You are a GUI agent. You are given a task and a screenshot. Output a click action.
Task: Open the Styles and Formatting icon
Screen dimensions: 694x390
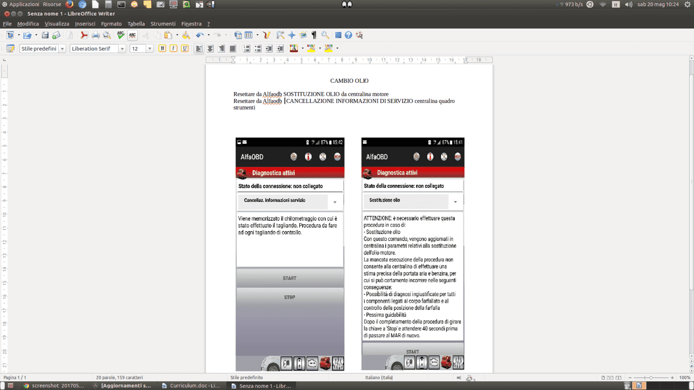pos(10,49)
